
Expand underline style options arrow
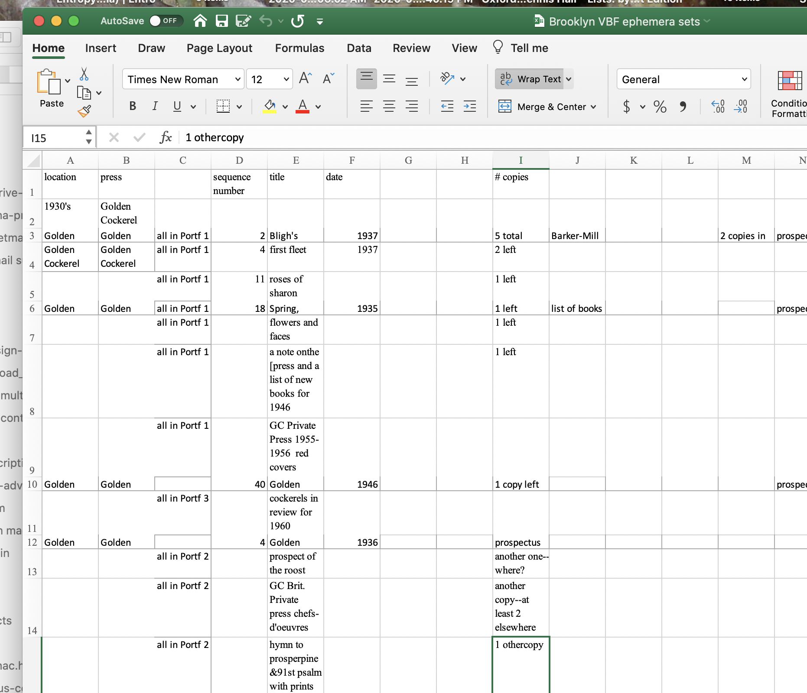pyautogui.click(x=193, y=107)
